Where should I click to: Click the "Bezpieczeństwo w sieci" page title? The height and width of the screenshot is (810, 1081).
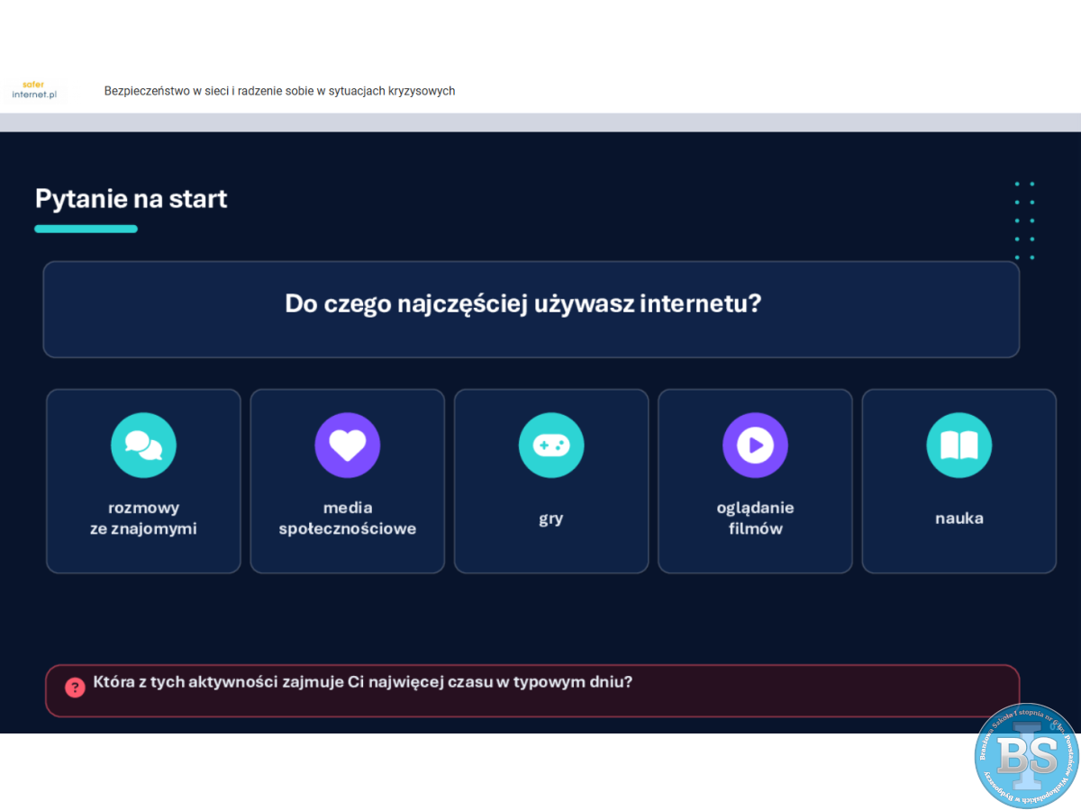(x=279, y=91)
